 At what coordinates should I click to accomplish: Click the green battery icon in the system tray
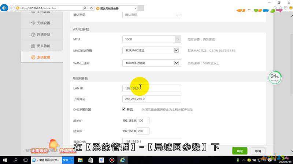coord(238,160)
